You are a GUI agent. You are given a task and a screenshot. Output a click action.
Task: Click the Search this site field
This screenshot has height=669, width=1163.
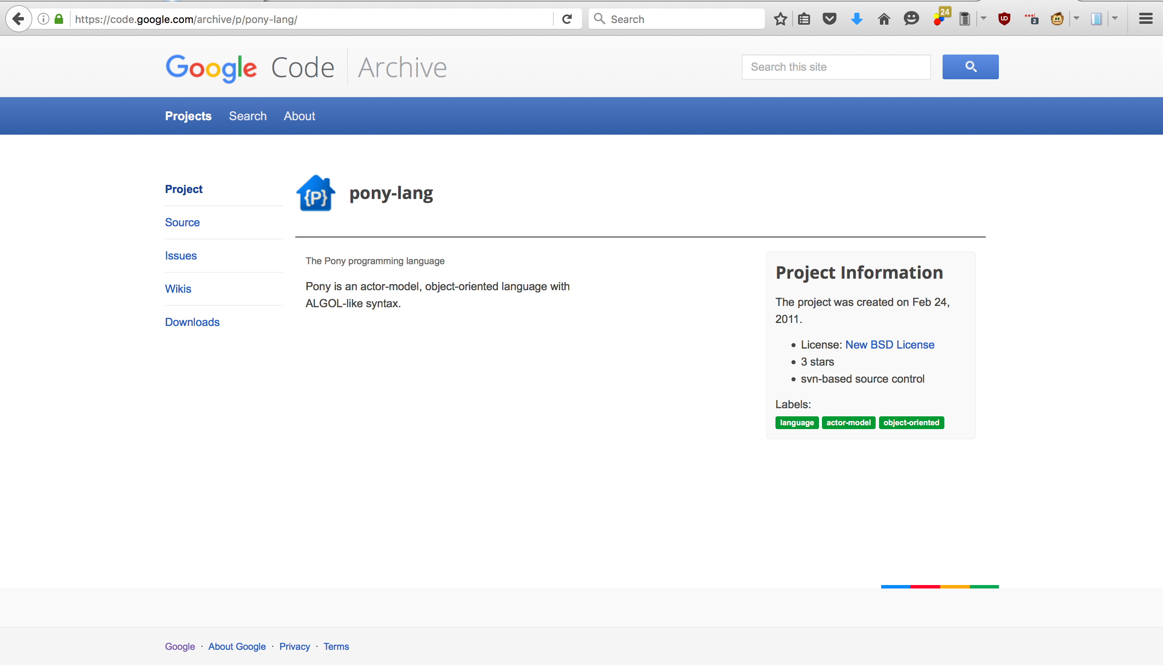click(836, 67)
